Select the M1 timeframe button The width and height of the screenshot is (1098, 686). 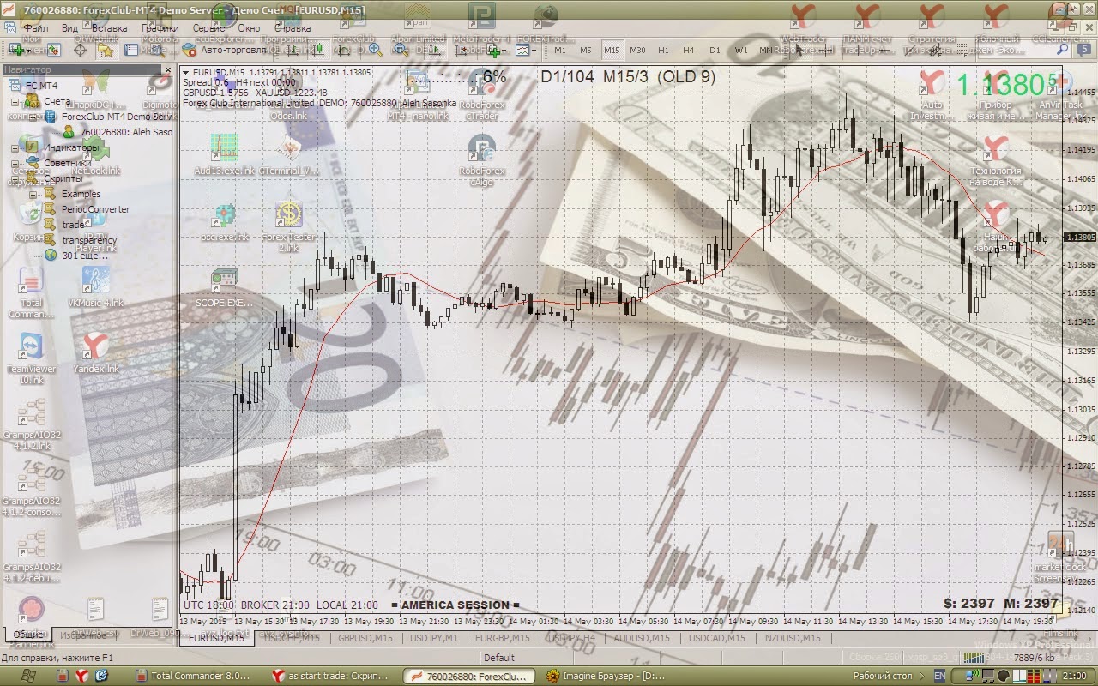point(560,51)
